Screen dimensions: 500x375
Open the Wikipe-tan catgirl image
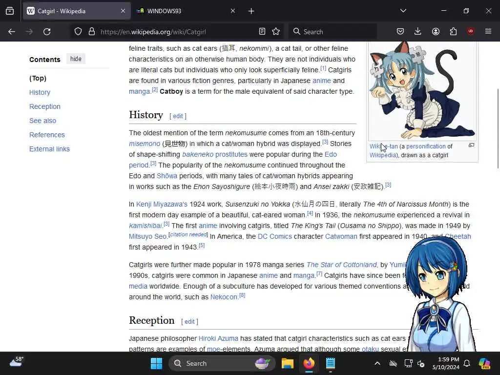422,91
